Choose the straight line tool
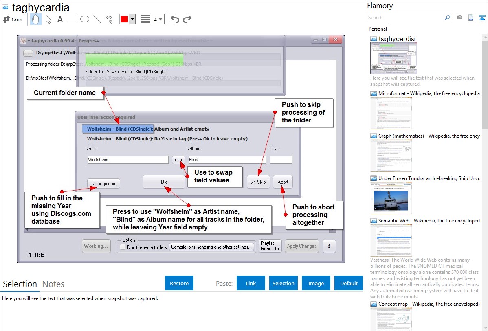The width and height of the screenshot is (488, 331). [97, 19]
